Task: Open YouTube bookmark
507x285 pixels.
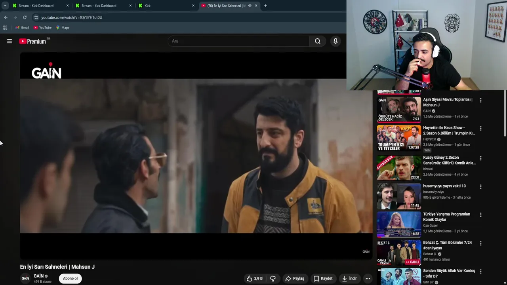Action: 42,28
